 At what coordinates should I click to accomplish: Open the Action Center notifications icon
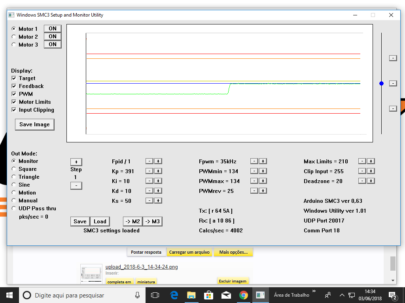tap(393, 295)
